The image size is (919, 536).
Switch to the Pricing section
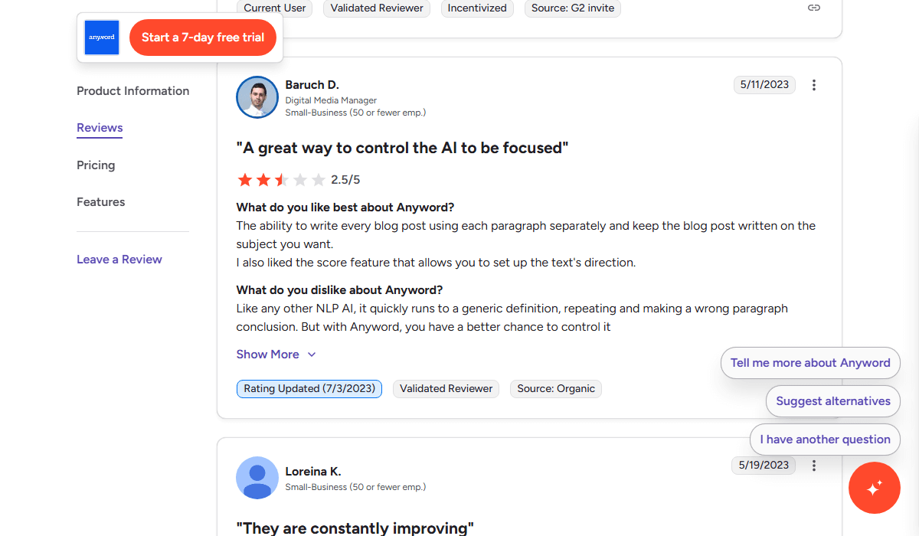click(96, 165)
